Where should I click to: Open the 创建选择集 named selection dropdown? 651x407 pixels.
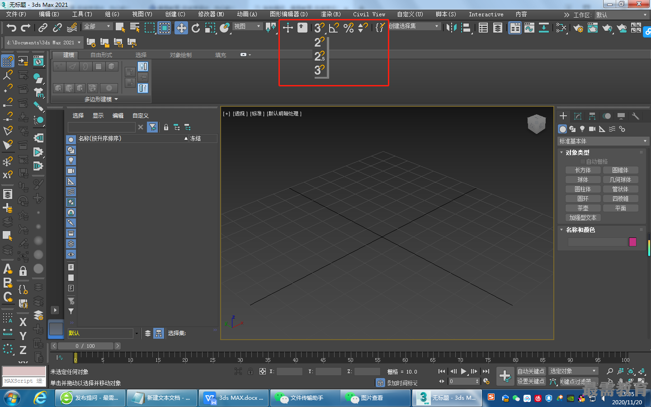coord(415,26)
